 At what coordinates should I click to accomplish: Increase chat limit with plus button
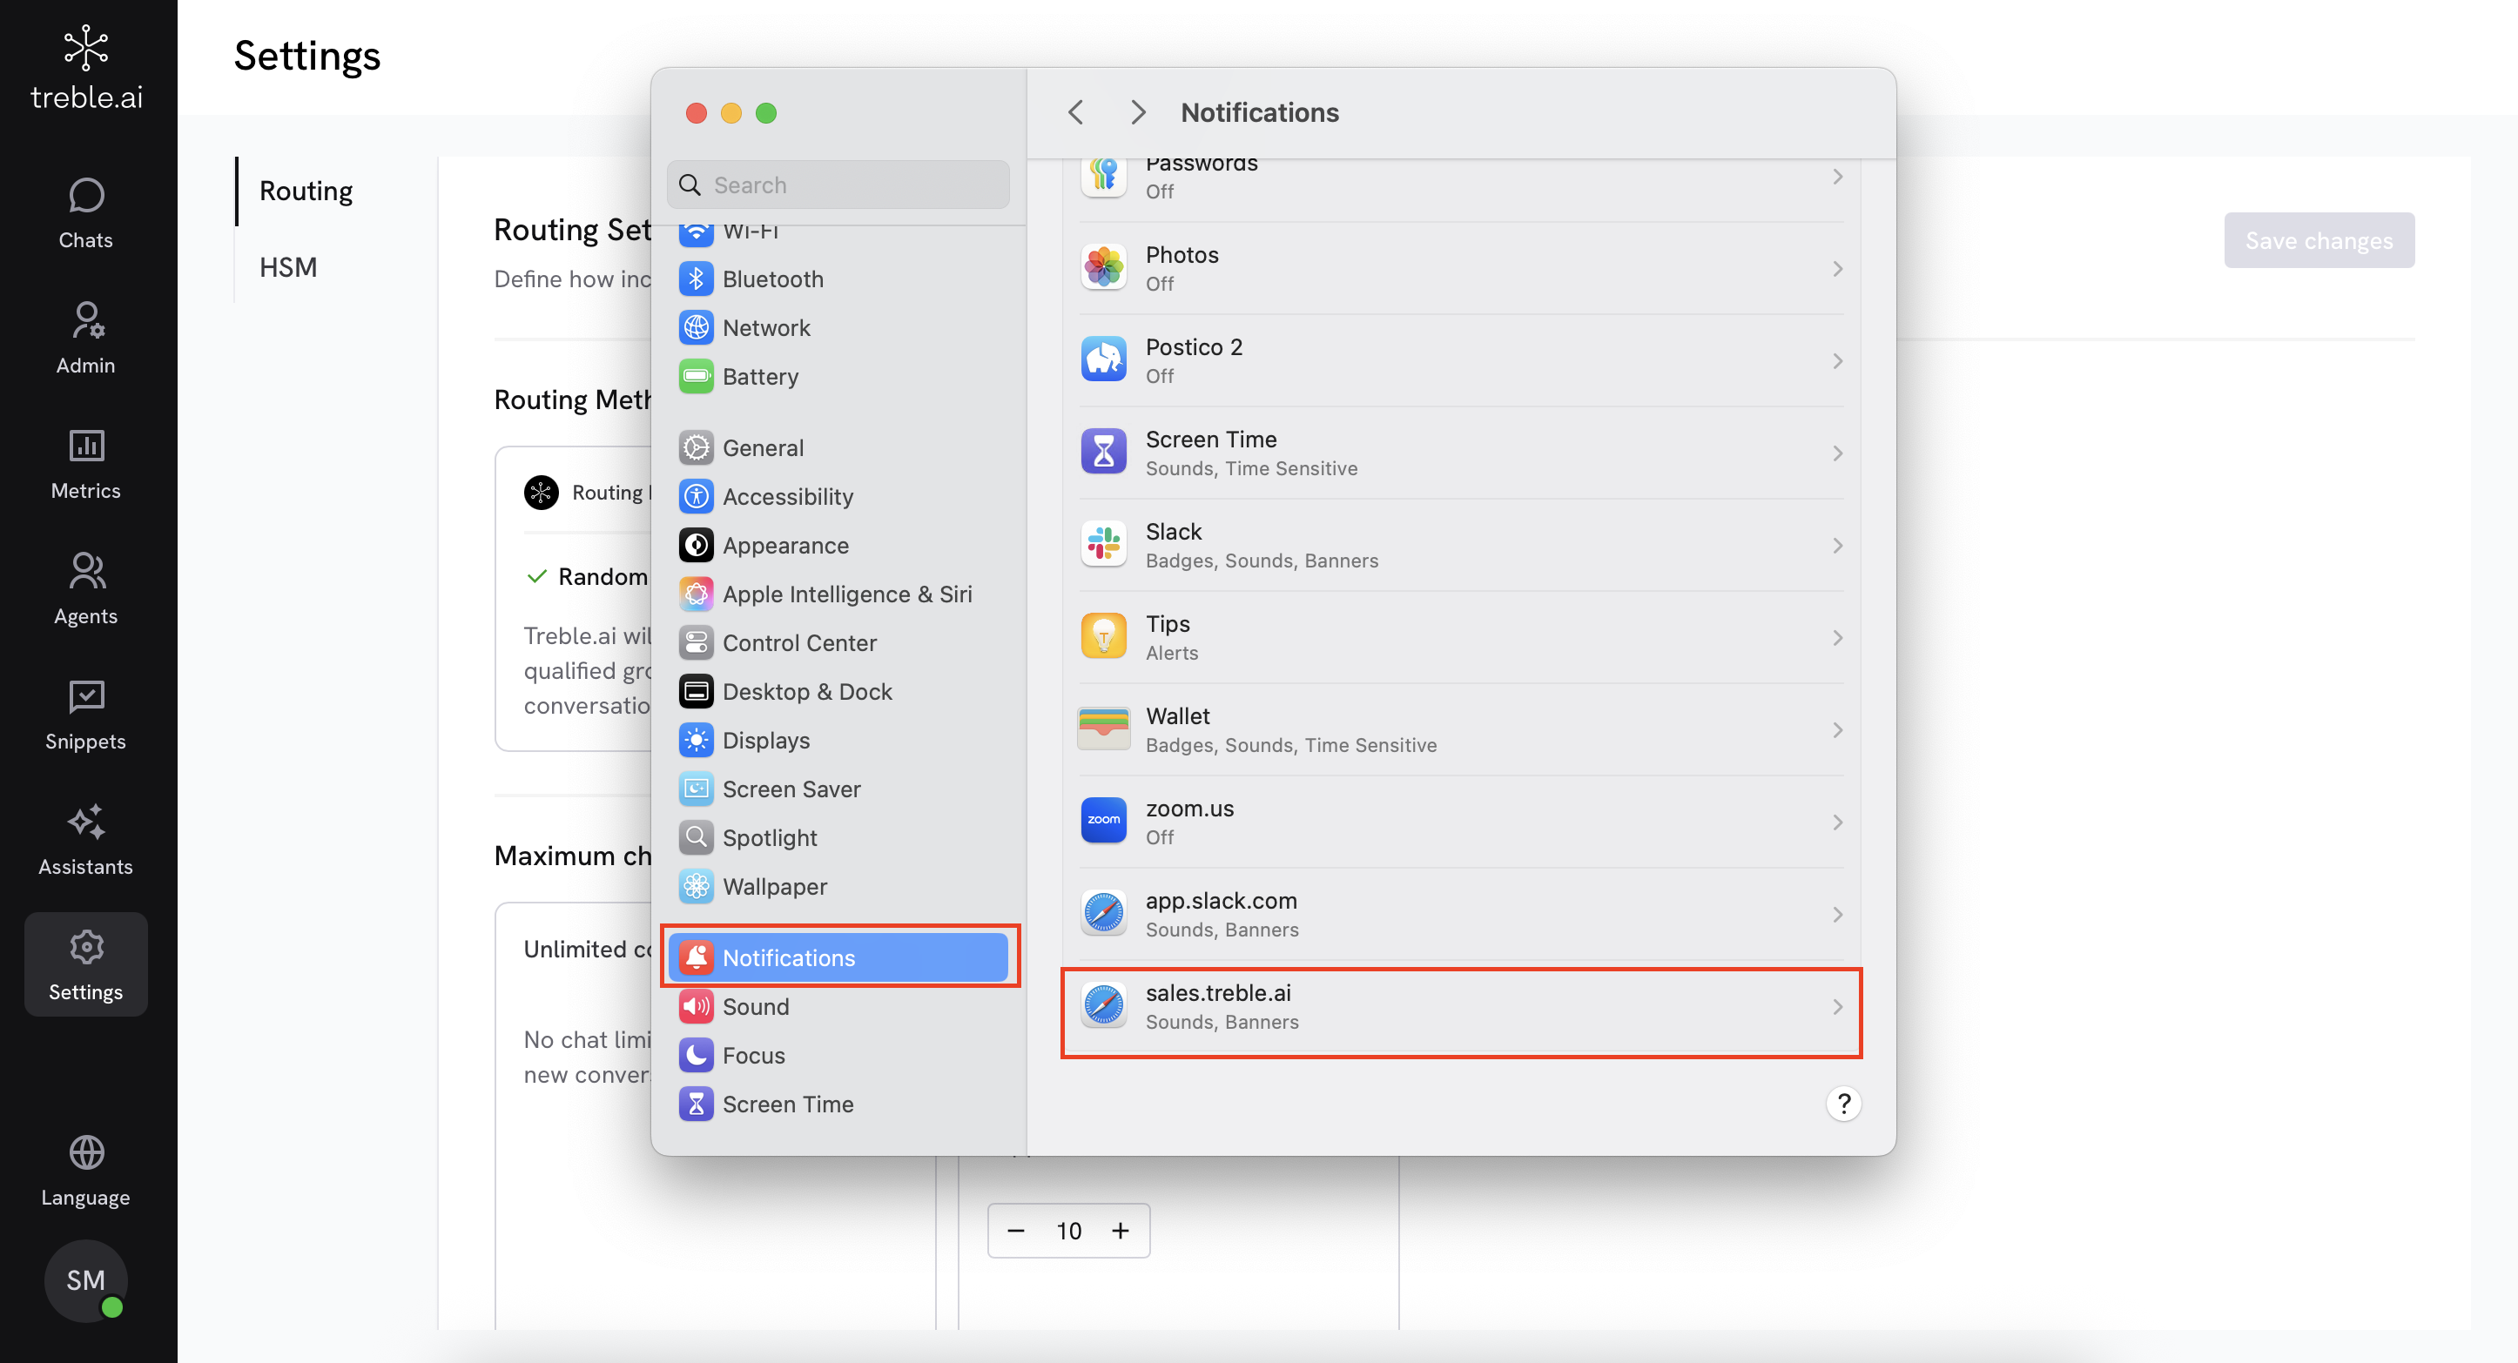click(1121, 1230)
